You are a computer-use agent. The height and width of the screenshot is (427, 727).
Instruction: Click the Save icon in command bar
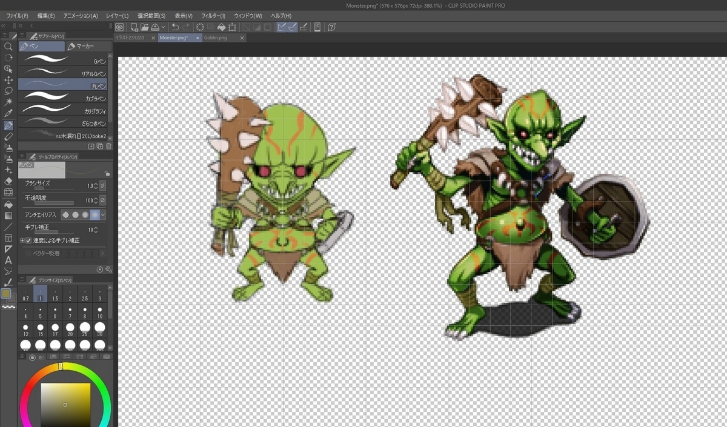(x=155, y=27)
